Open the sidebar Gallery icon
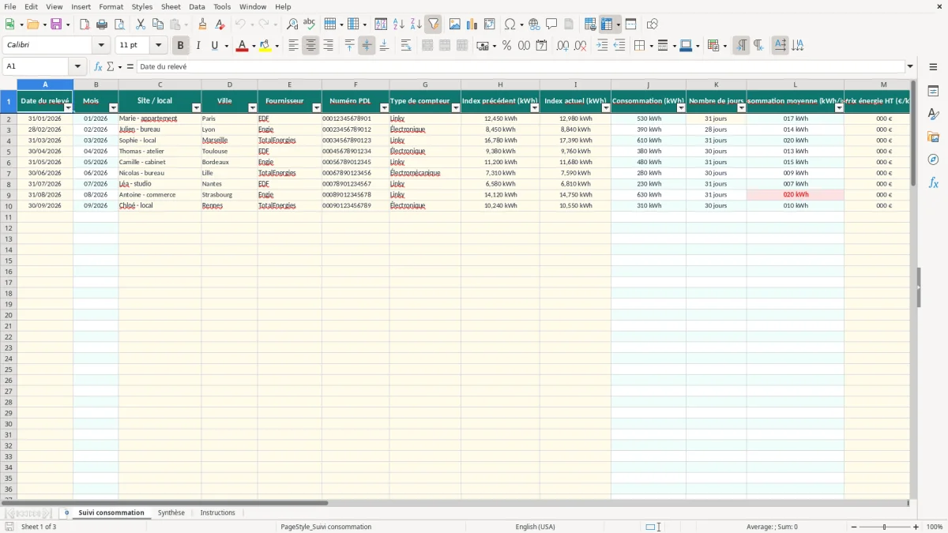 (933, 137)
